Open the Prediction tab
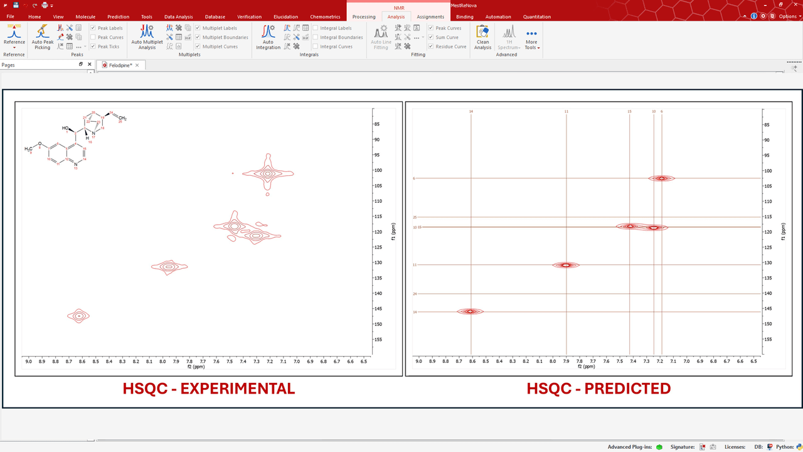The width and height of the screenshot is (803, 452). (118, 17)
